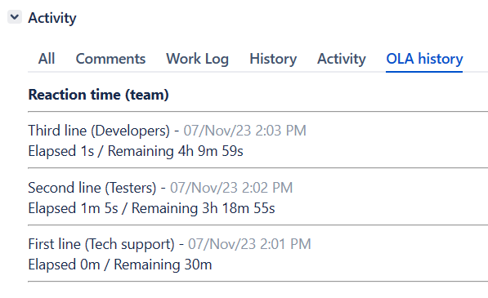Screen dimensions: 488x298
Task: Open the Work Log tab
Action: (197, 59)
